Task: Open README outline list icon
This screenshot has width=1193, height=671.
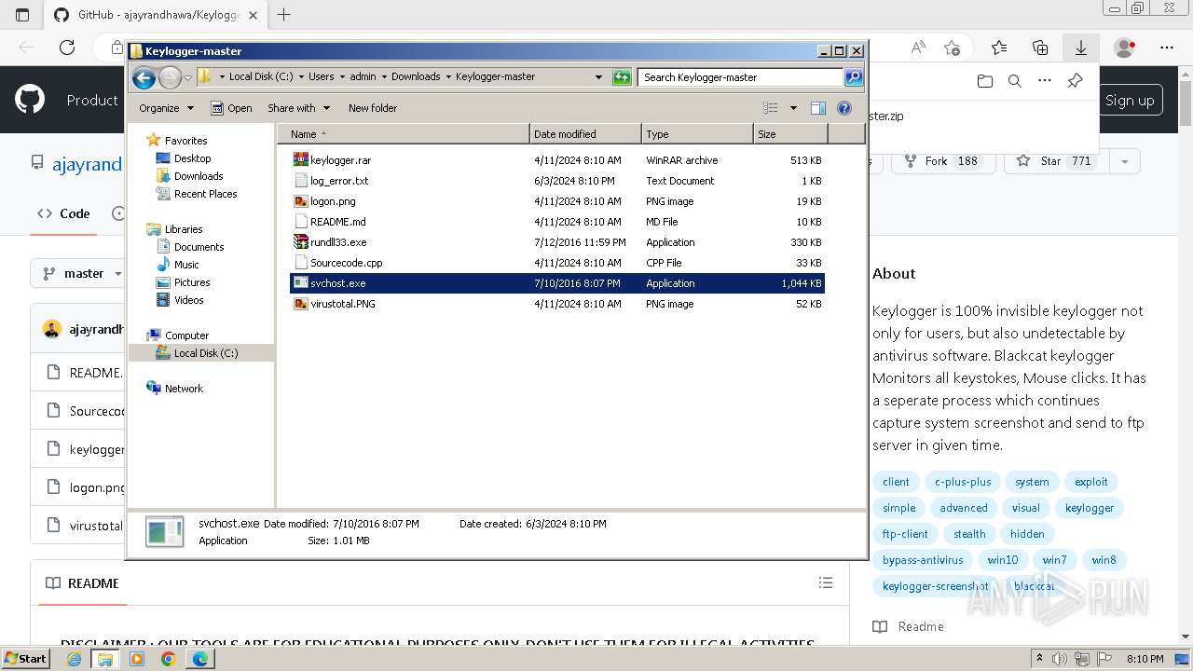Action: click(x=825, y=582)
